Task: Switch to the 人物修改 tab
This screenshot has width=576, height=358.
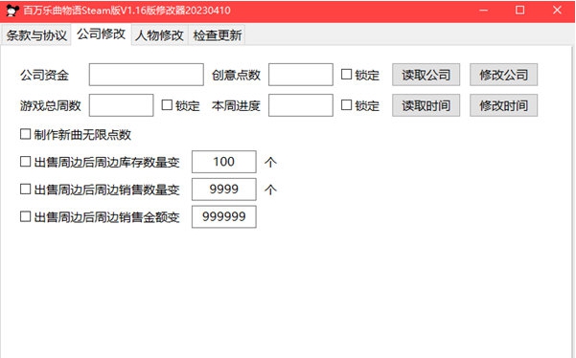Action: pyautogui.click(x=159, y=35)
